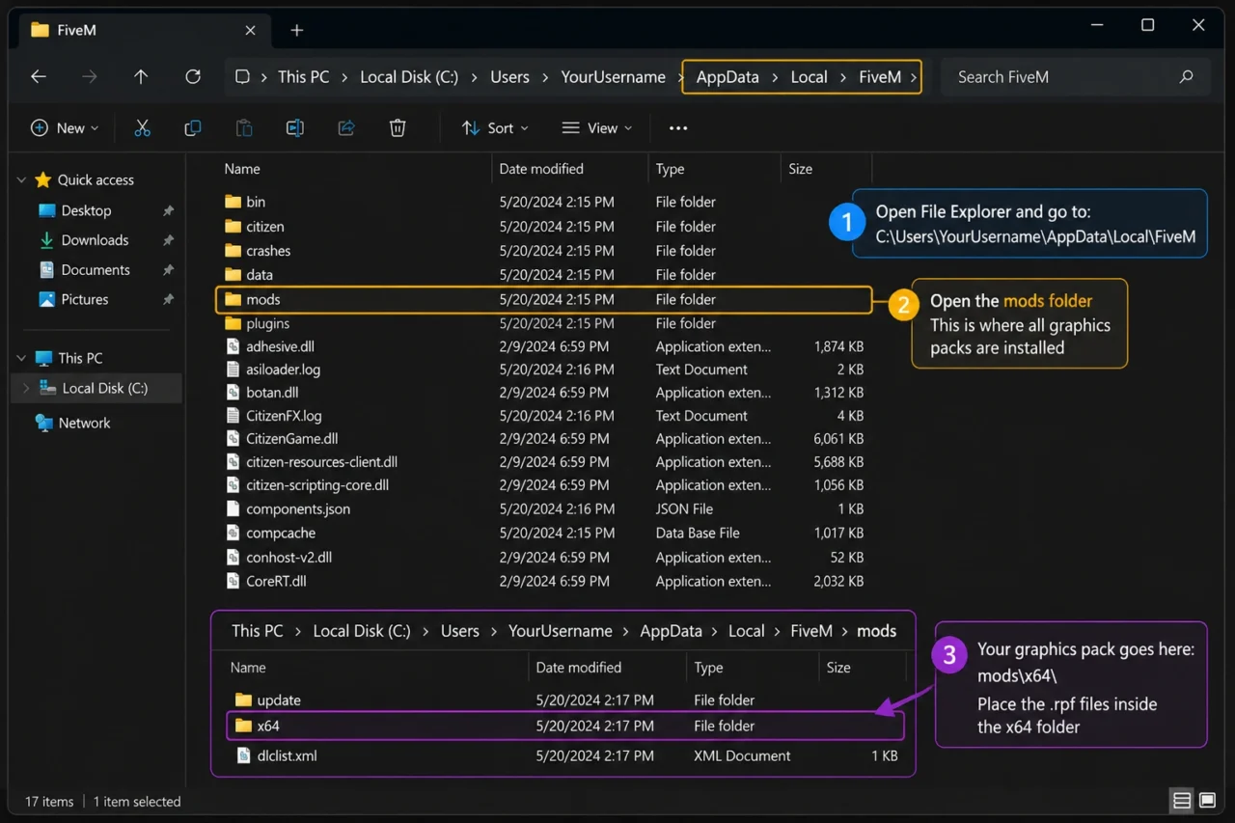Sort by the top Type column header
1235x823 pixels.
(670, 169)
